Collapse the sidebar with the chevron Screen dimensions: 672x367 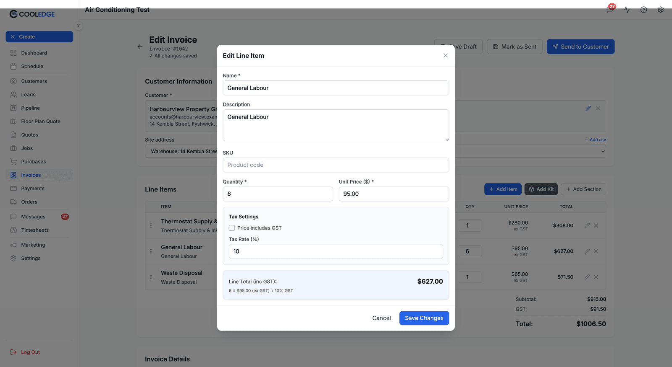78,26
